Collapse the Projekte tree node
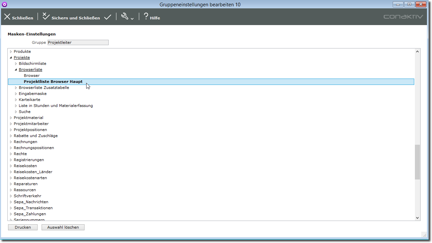Screen dimensions: 432x243 pyautogui.click(x=11, y=57)
